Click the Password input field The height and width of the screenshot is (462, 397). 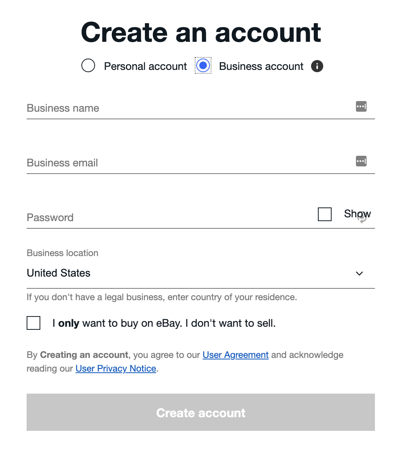pyautogui.click(x=152, y=218)
